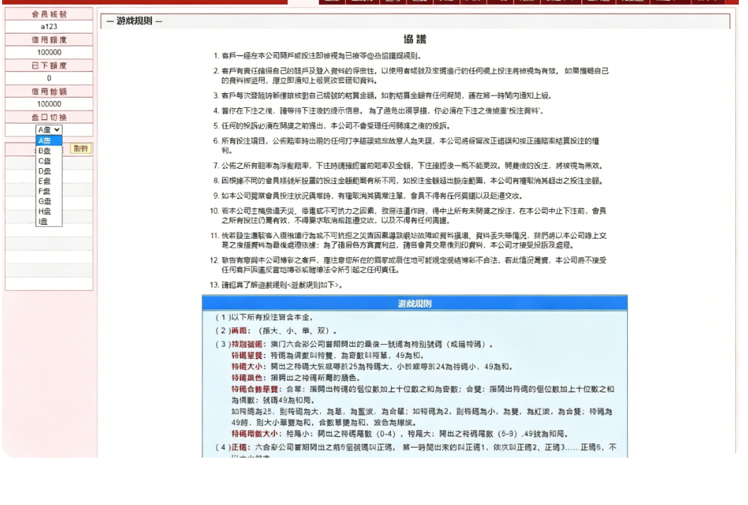Click the account name a123
Image resolution: width=748 pixels, height=505 pixels.
[49, 27]
